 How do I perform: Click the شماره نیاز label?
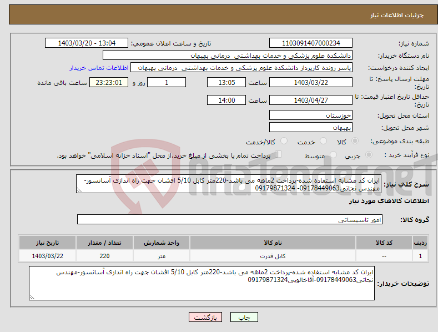414,43
